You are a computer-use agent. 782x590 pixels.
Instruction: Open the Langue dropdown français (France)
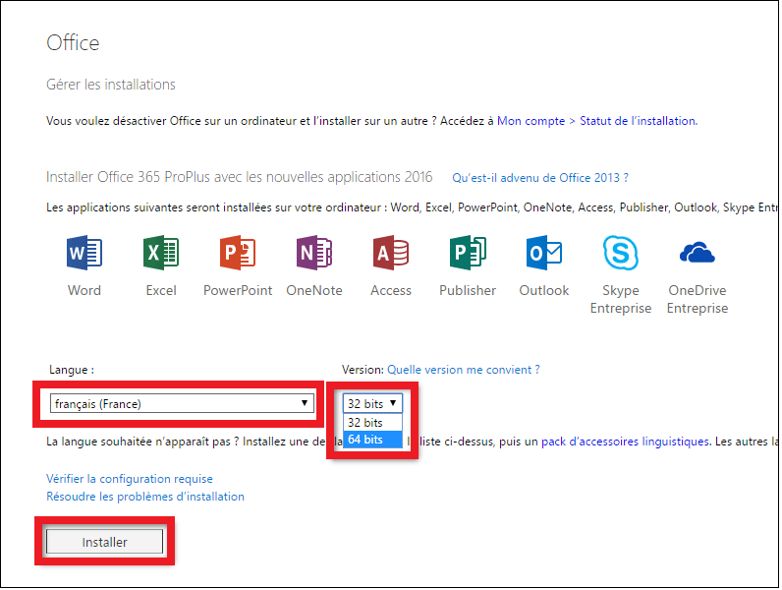[182, 403]
